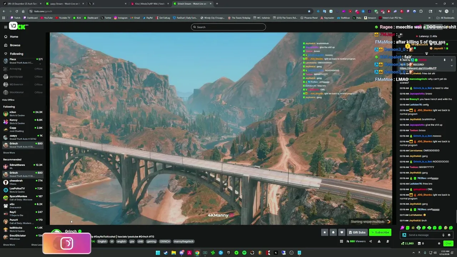Screen dimensions: 457x257
Task: Toggle the bell notification button
Action: [333, 232]
